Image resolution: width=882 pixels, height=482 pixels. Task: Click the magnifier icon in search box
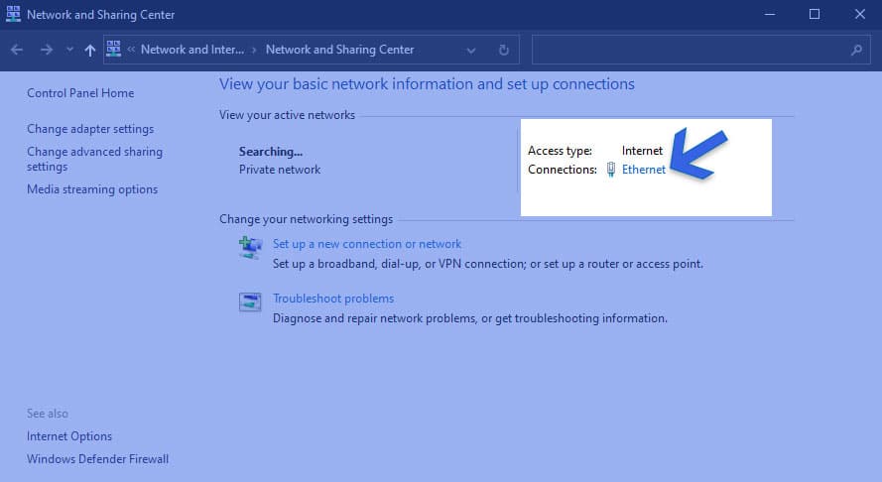(856, 50)
